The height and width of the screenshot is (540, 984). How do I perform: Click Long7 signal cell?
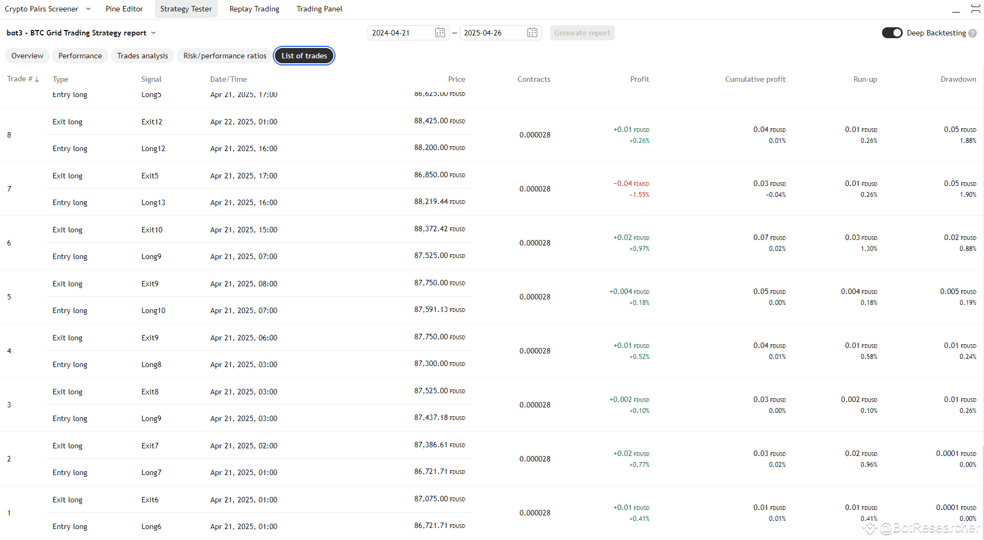pyautogui.click(x=151, y=472)
